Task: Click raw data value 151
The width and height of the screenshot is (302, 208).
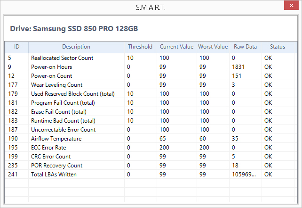Action: coord(237,76)
